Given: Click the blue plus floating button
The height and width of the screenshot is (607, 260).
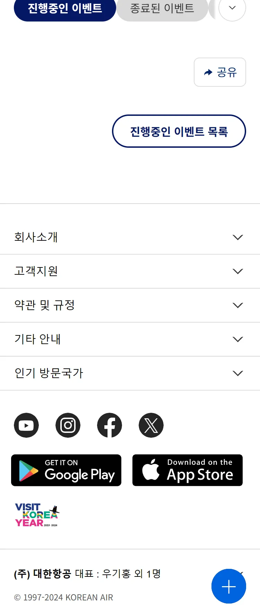Looking at the screenshot, I should coord(229,586).
